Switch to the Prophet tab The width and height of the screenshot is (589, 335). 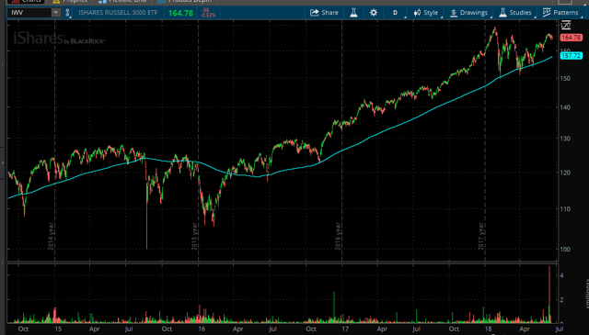coord(70,2)
